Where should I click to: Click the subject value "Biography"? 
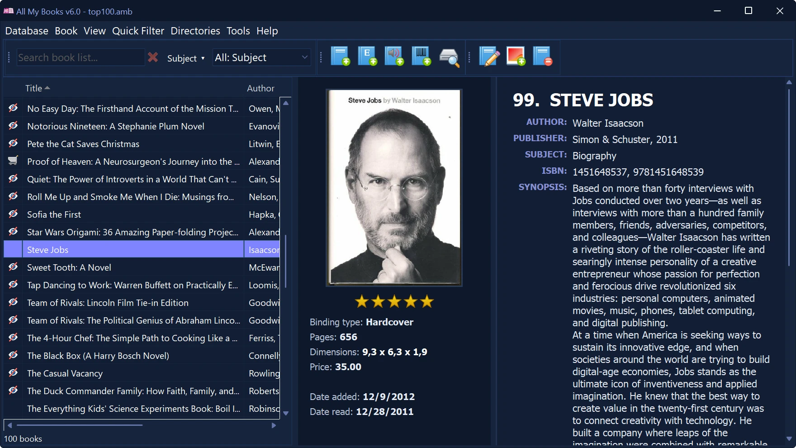tap(594, 156)
